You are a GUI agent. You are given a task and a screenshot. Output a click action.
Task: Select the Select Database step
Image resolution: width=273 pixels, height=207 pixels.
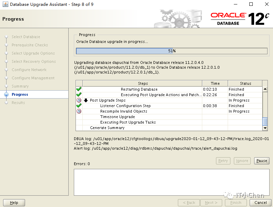point(26,37)
